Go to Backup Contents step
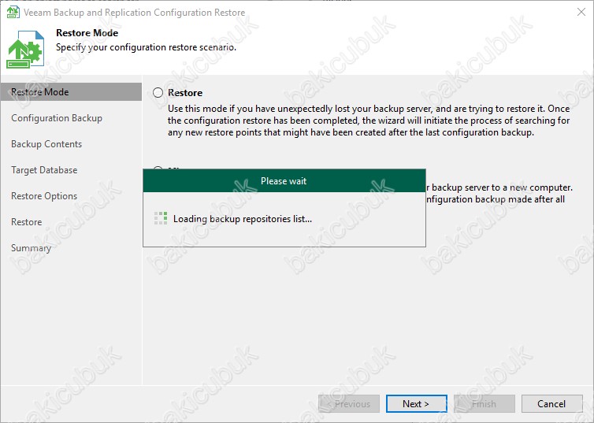This screenshot has width=594, height=423. [x=46, y=144]
